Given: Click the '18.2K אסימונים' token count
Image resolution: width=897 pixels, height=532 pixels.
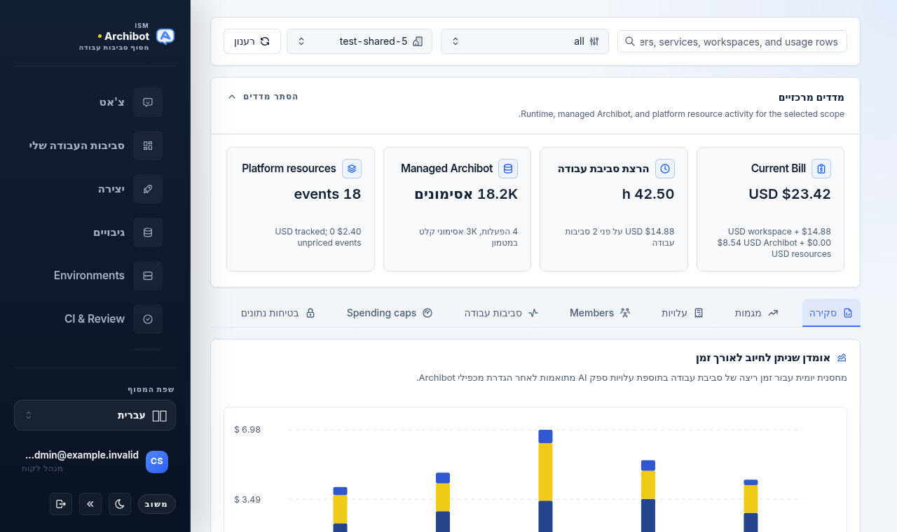Looking at the screenshot, I should pyautogui.click(x=466, y=194).
